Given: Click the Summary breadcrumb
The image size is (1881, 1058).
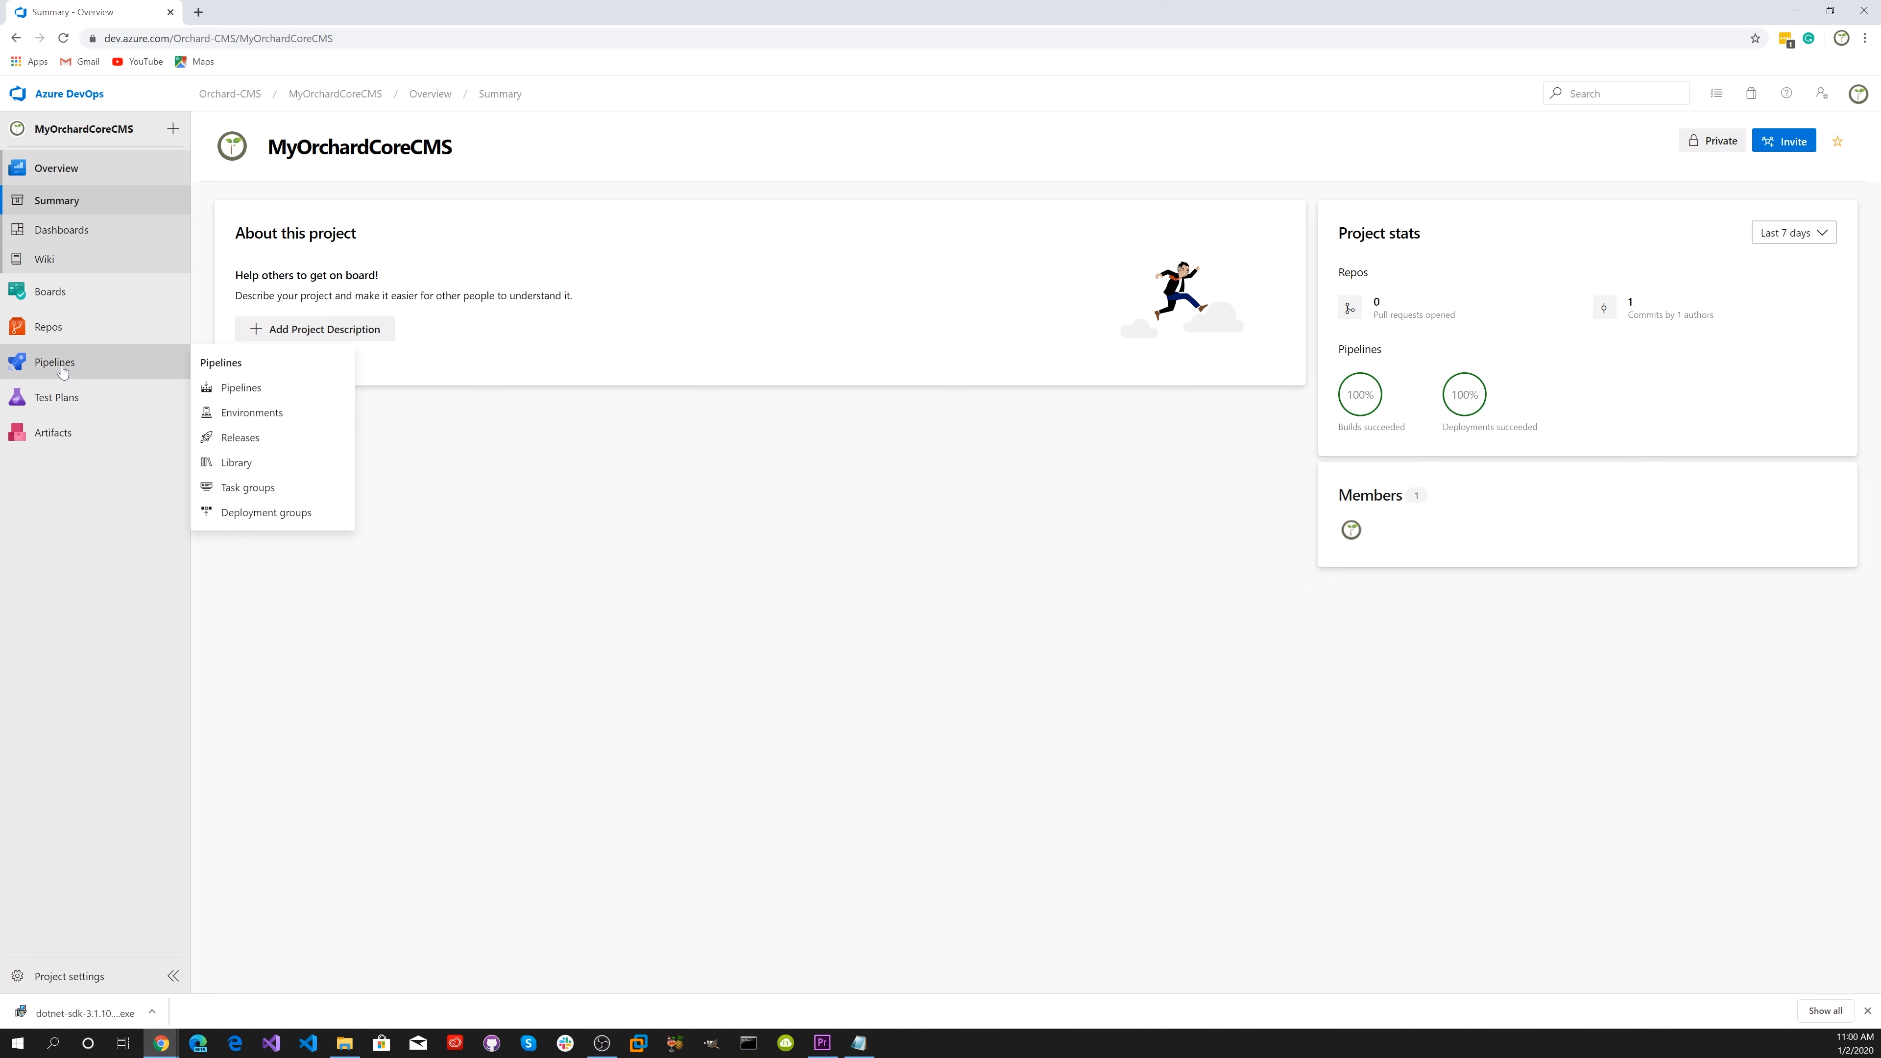Looking at the screenshot, I should click(x=500, y=94).
